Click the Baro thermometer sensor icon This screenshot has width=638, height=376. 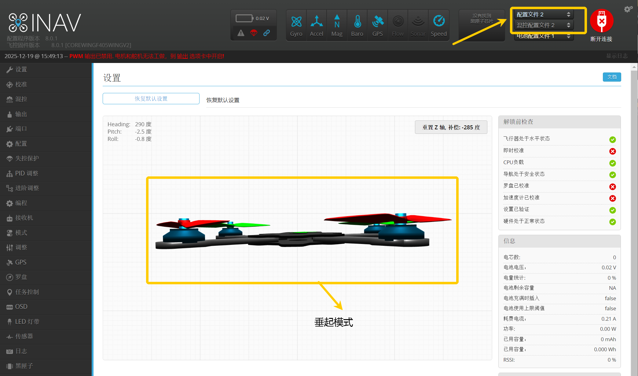tap(357, 22)
